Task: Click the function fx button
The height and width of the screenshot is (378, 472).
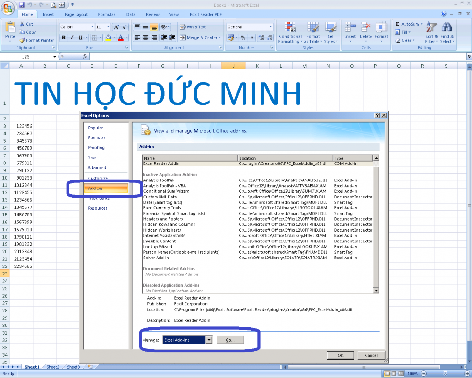Action: (x=85, y=56)
